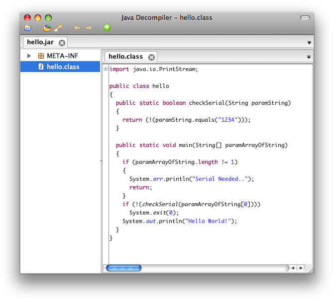Click the System.exit call
334x301 pixels.
[x=154, y=213]
